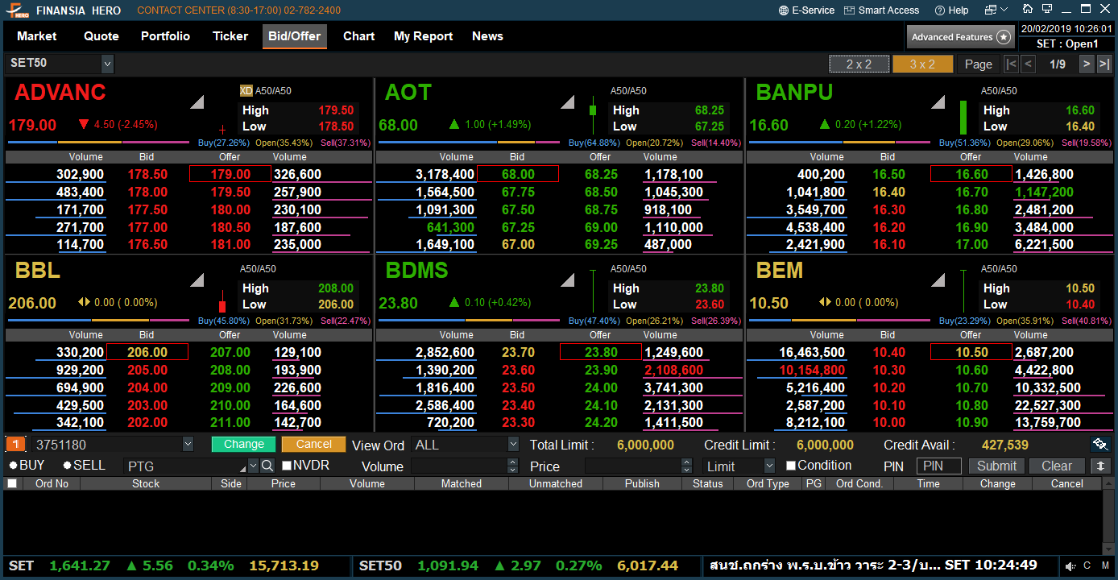Open the Chart tab
This screenshot has width=1118, height=580.
(358, 36)
